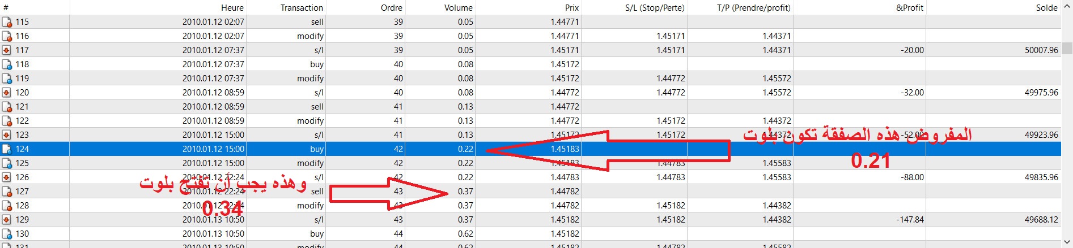The height and width of the screenshot is (248, 1073).
Task: Click the S/L (Stop/Perte) column header
Action: pyautogui.click(x=654, y=7)
